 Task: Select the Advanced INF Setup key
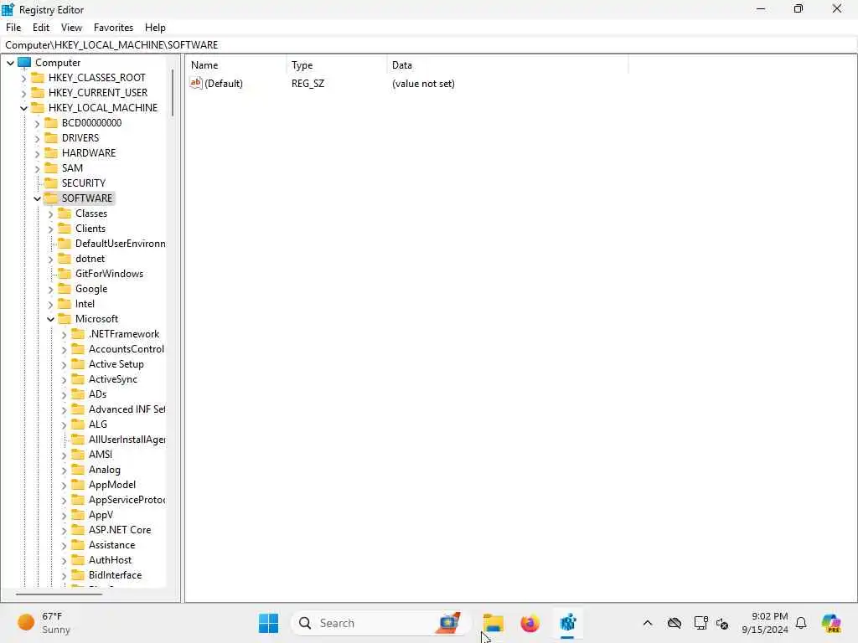pyautogui.click(x=127, y=409)
